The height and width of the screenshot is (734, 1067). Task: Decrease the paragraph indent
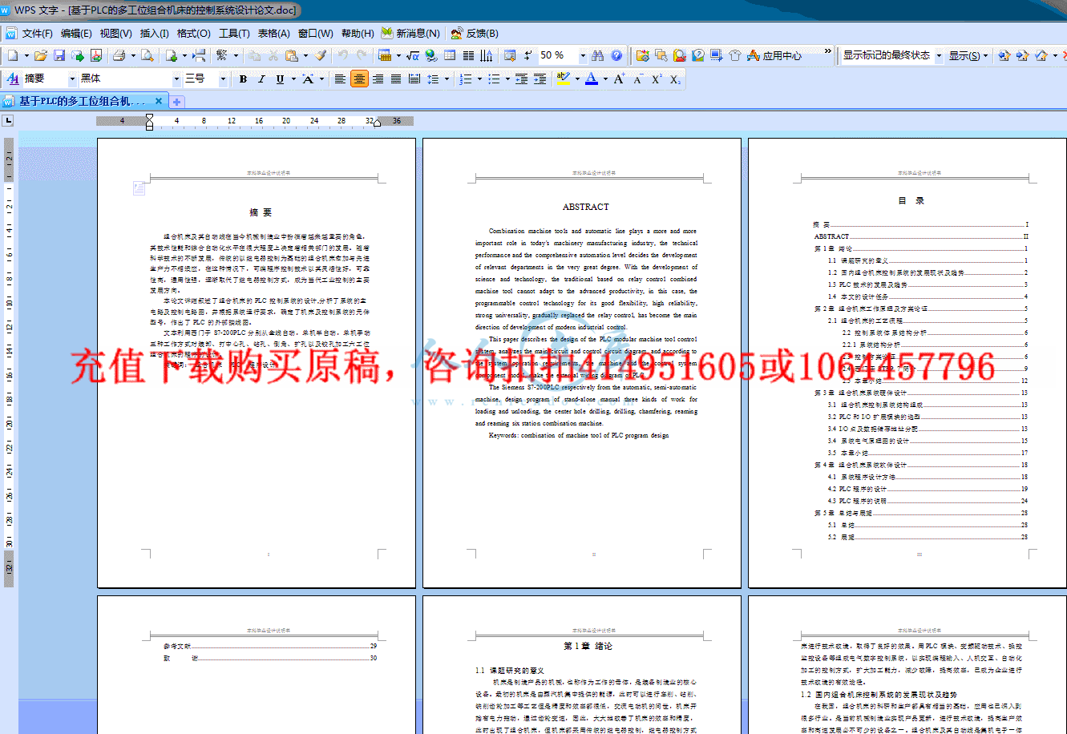(x=521, y=79)
